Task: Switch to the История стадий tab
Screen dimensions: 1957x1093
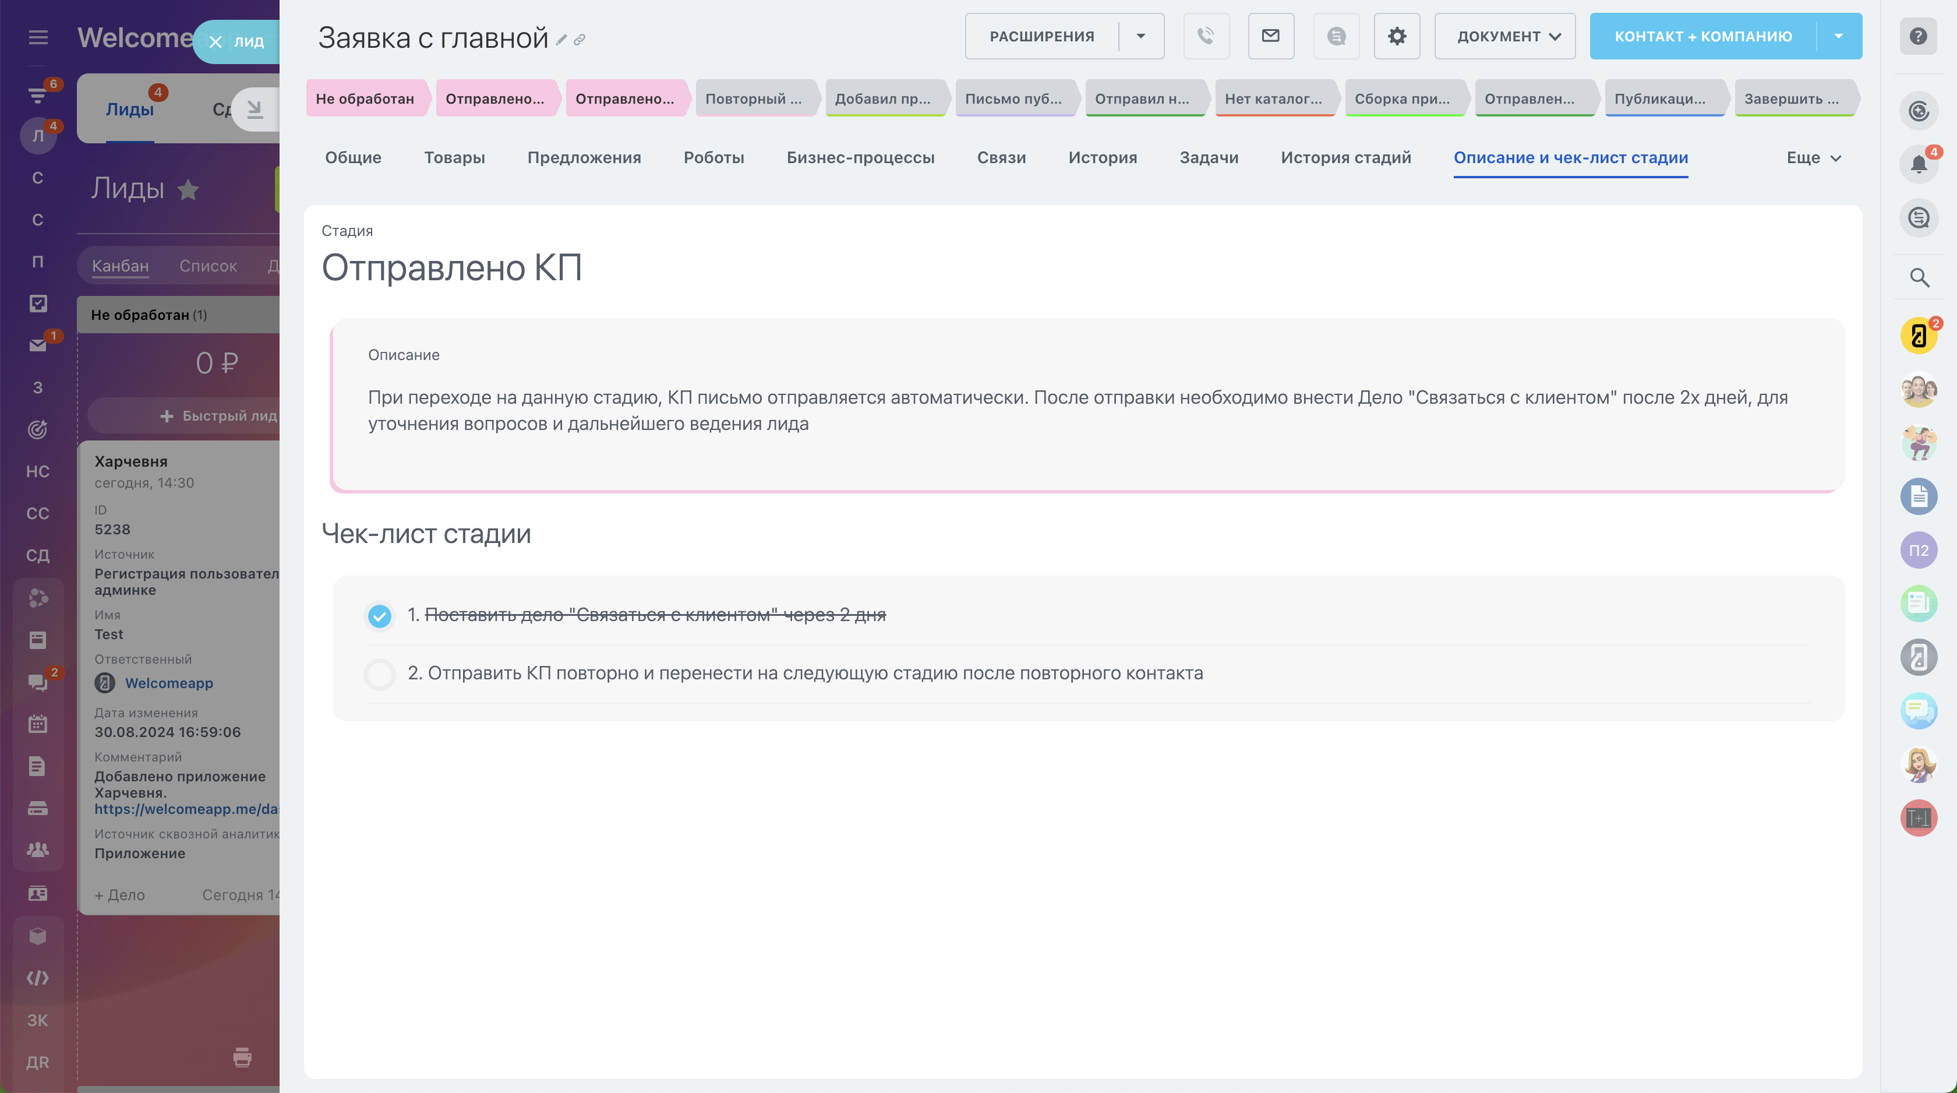Action: [x=1345, y=157]
